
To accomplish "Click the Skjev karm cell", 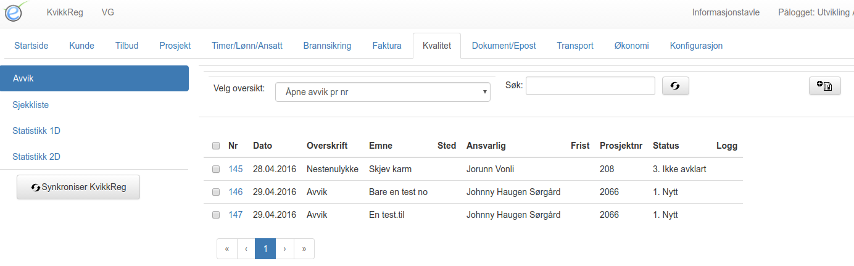I will [390, 169].
